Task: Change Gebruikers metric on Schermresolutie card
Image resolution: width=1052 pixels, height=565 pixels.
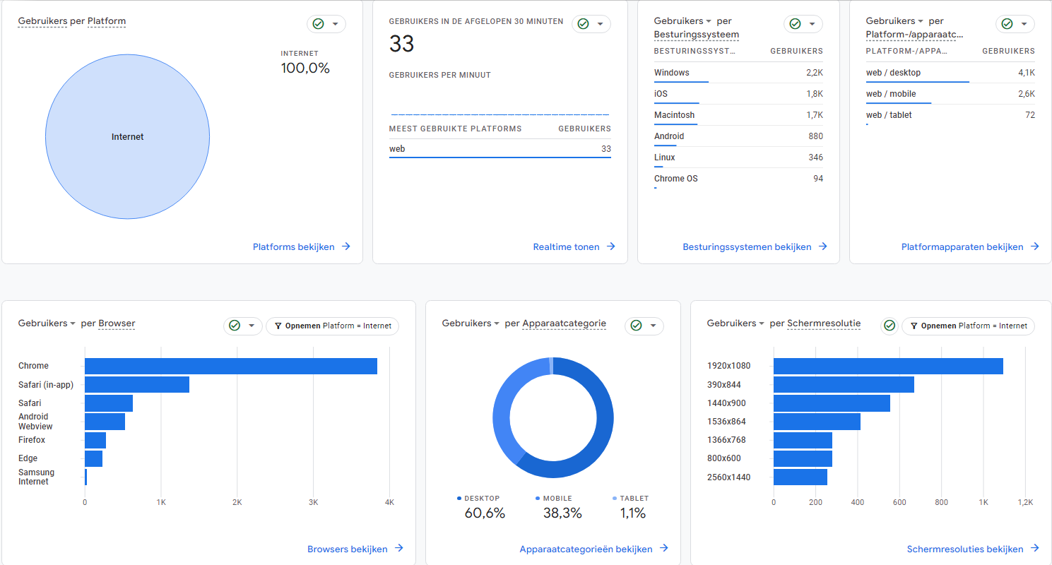Action: click(x=735, y=323)
